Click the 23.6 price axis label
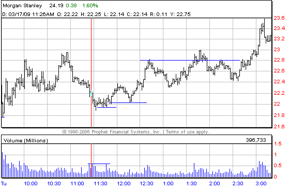The image size is (289, 192). [x=279, y=18]
